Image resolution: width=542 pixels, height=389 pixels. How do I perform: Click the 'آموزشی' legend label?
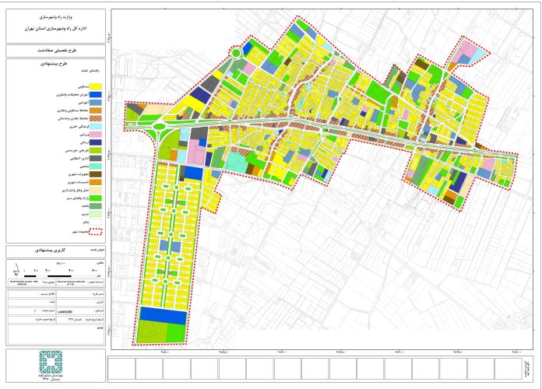84,103
